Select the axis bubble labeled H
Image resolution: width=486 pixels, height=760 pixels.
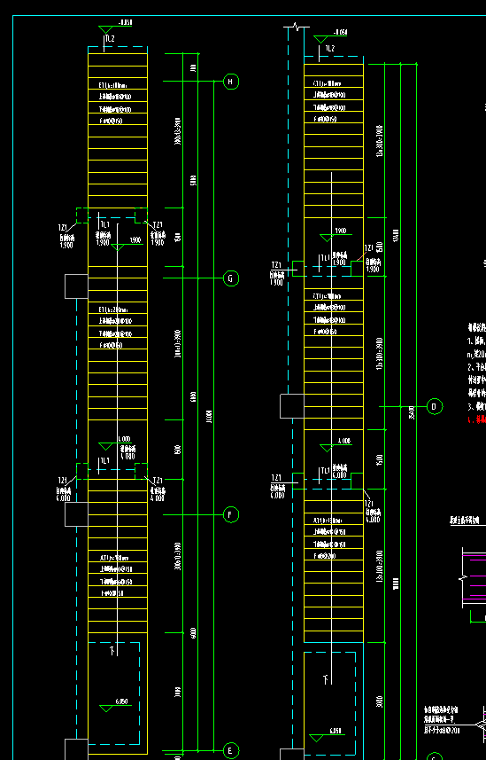230,82
